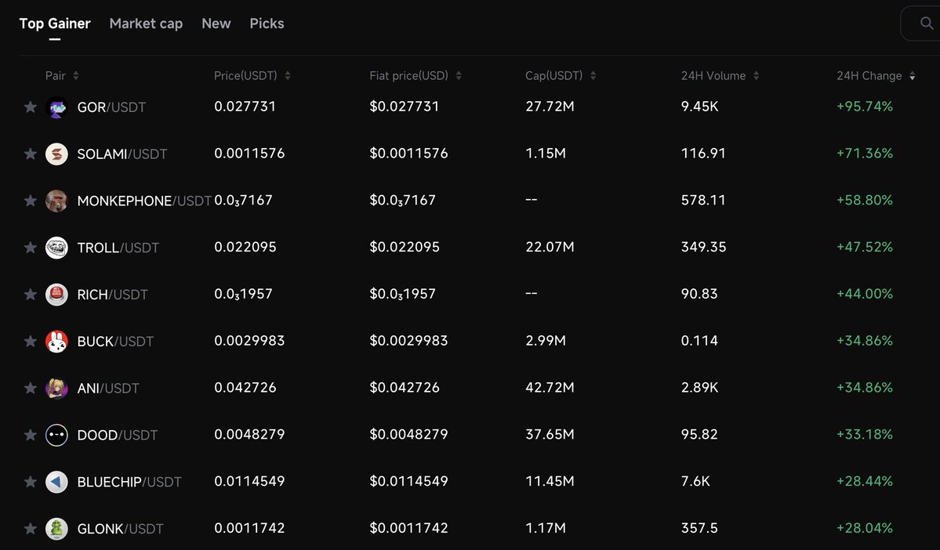Go to BUCK/USDT trading pair
Viewport: 940px width, 550px height.
click(x=115, y=342)
